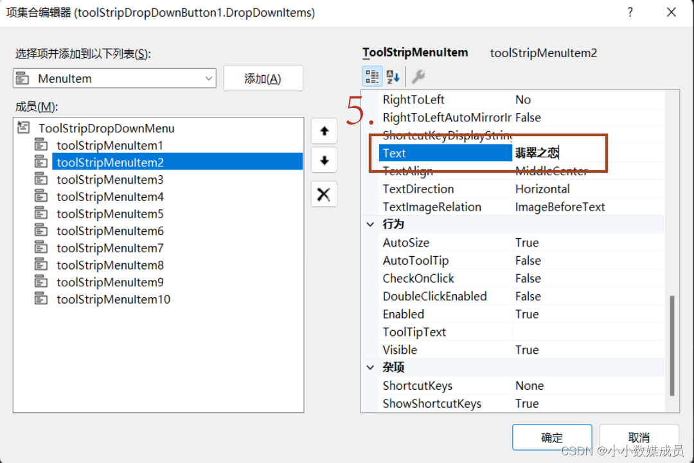Collapse the 杂项 category
This screenshot has height=463, width=694.
[370, 367]
